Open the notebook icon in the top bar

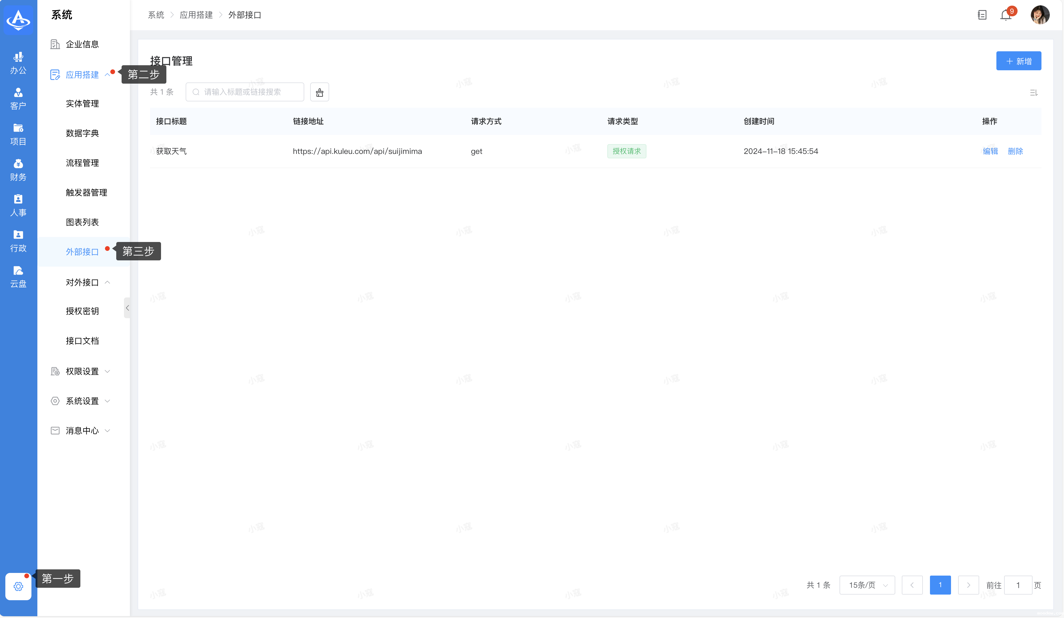tap(982, 15)
